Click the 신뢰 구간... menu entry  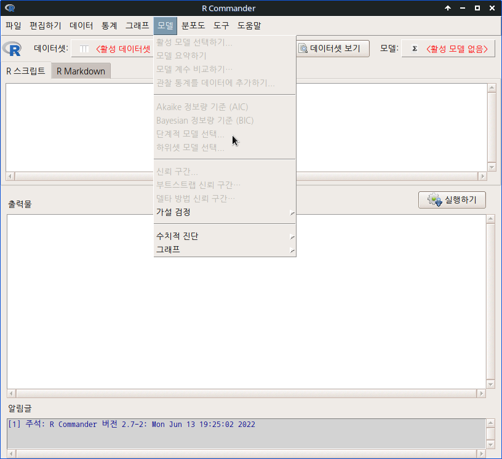coord(225,172)
